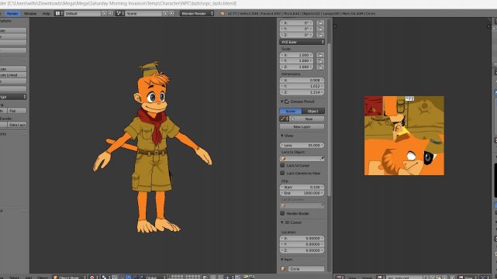Enable Lock Camera to View checkbox
The image size is (497, 279).
click(x=282, y=174)
